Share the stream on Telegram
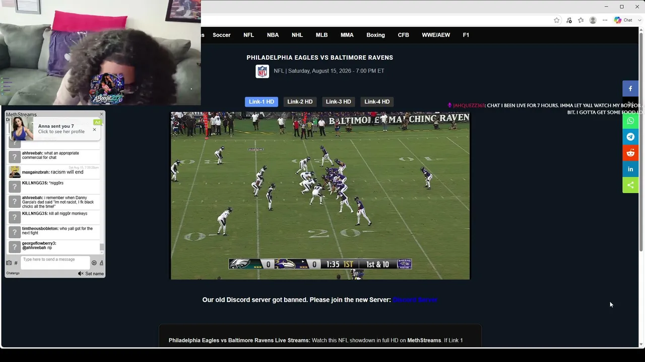The image size is (645, 362). tap(630, 137)
